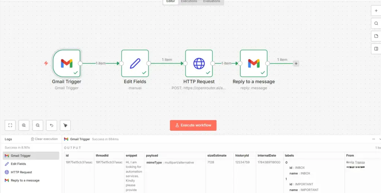Click the trash icon on Clear execution
The height and width of the screenshot is (193, 381).
pyautogui.click(x=32, y=139)
